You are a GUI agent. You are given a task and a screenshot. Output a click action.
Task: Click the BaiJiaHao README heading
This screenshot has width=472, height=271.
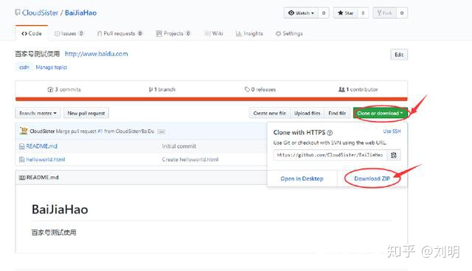(x=60, y=210)
